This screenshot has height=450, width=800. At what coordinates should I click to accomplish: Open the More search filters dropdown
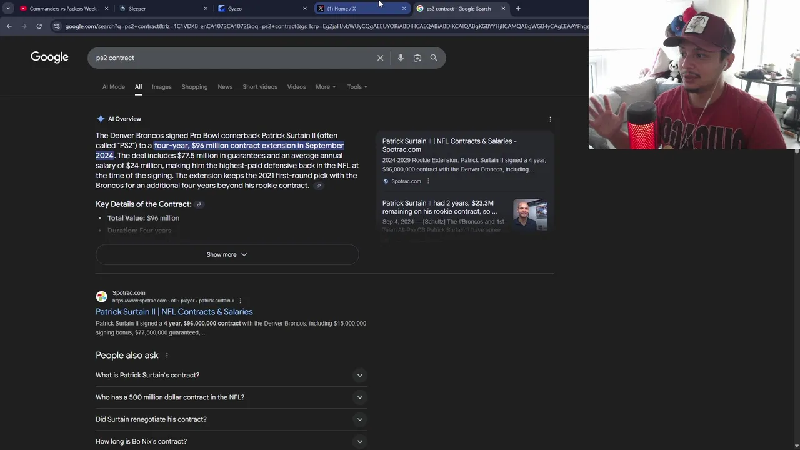(x=326, y=87)
